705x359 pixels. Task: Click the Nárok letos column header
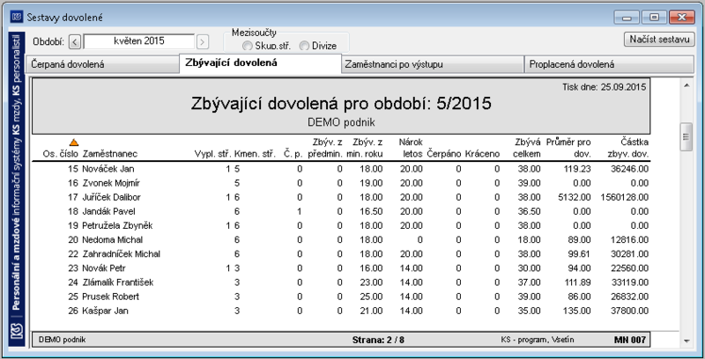(x=412, y=148)
